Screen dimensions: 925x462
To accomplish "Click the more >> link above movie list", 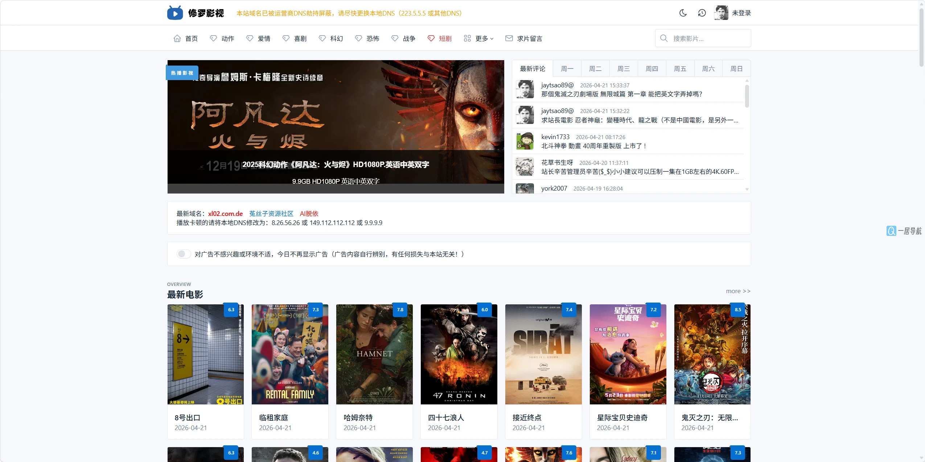I will point(738,291).
